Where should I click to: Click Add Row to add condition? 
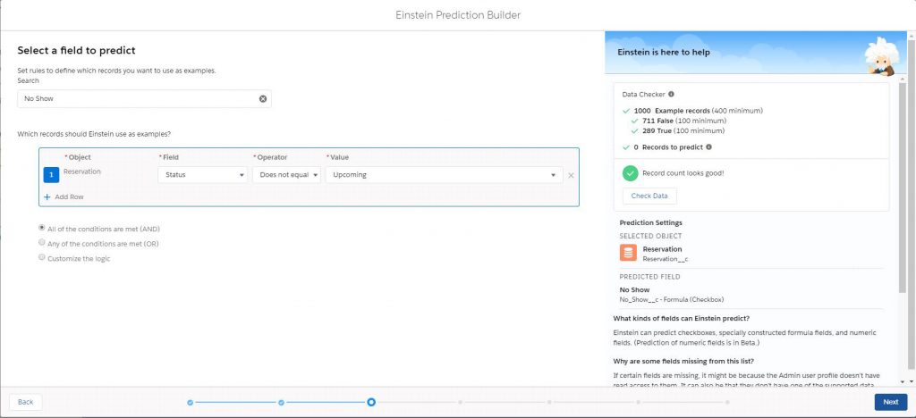click(64, 196)
